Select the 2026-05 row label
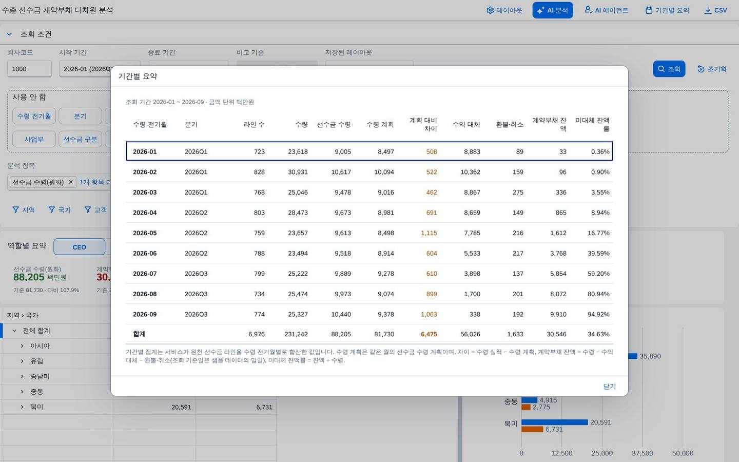Image resolution: width=739 pixels, height=462 pixels. click(145, 233)
